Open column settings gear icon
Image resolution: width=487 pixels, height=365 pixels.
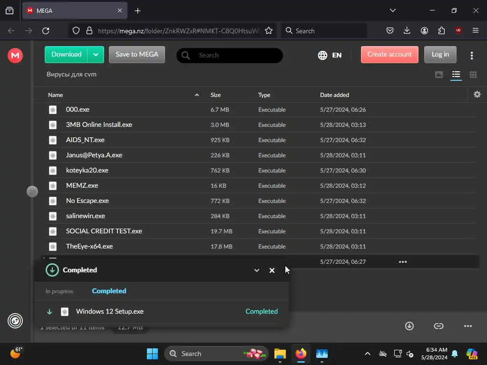pos(477,95)
